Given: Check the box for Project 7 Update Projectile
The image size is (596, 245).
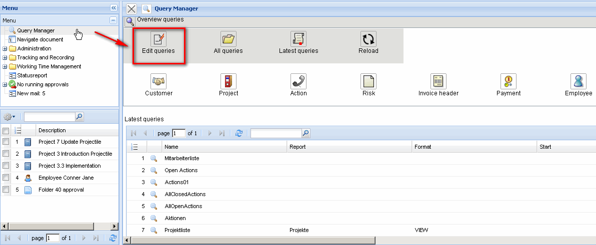Looking at the screenshot, I should pos(6,142).
